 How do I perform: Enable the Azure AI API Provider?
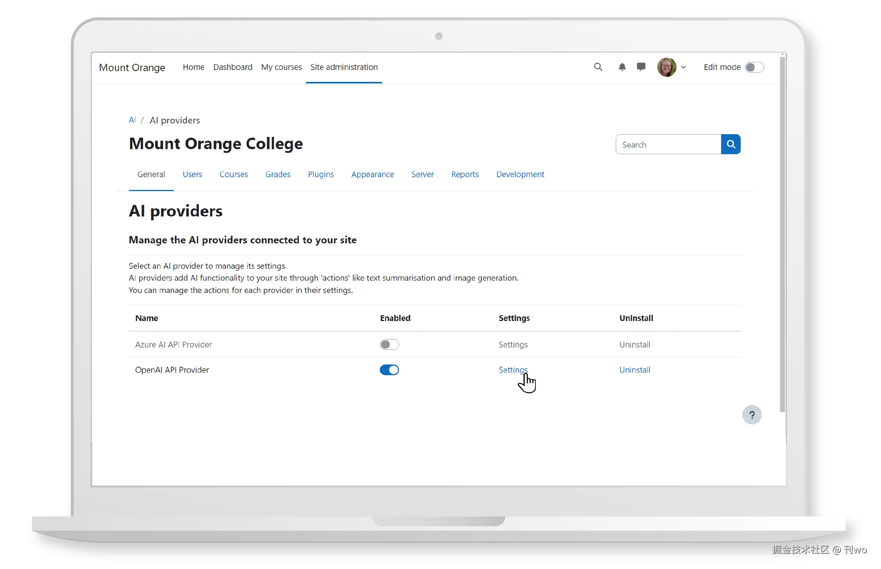tap(389, 344)
